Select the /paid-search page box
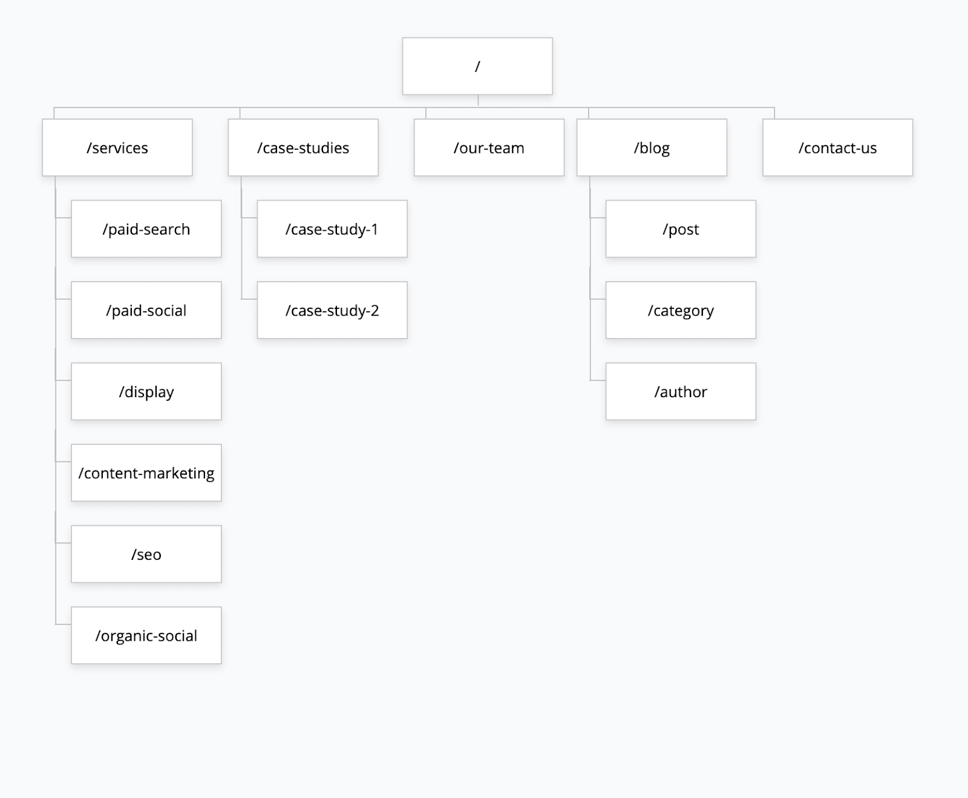The image size is (968, 798). click(x=146, y=229)
